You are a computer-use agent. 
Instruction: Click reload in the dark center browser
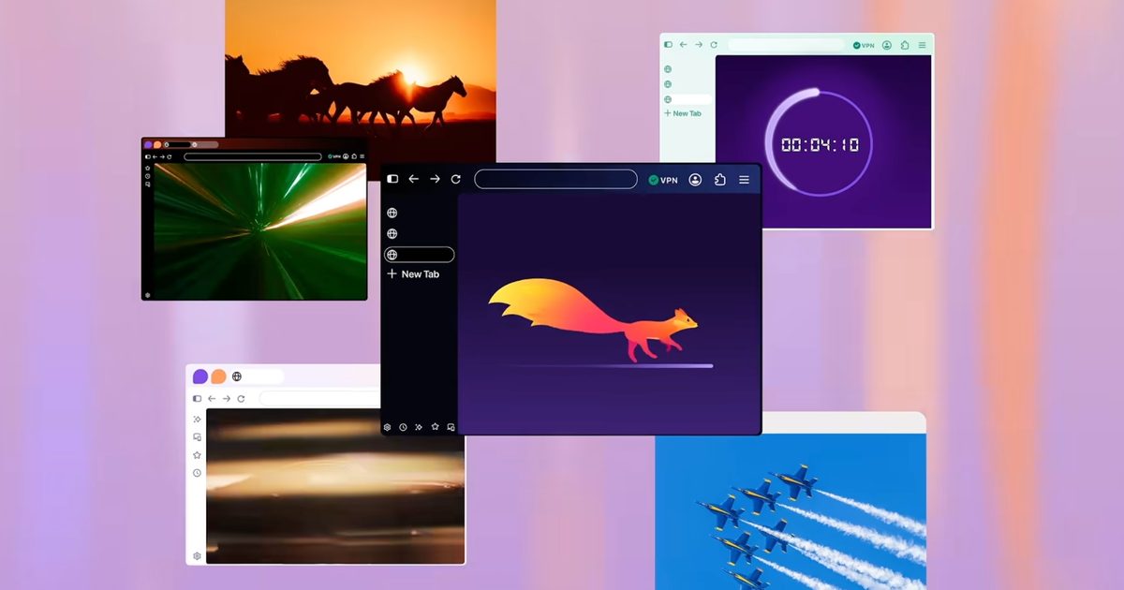[x=456, y=179]
